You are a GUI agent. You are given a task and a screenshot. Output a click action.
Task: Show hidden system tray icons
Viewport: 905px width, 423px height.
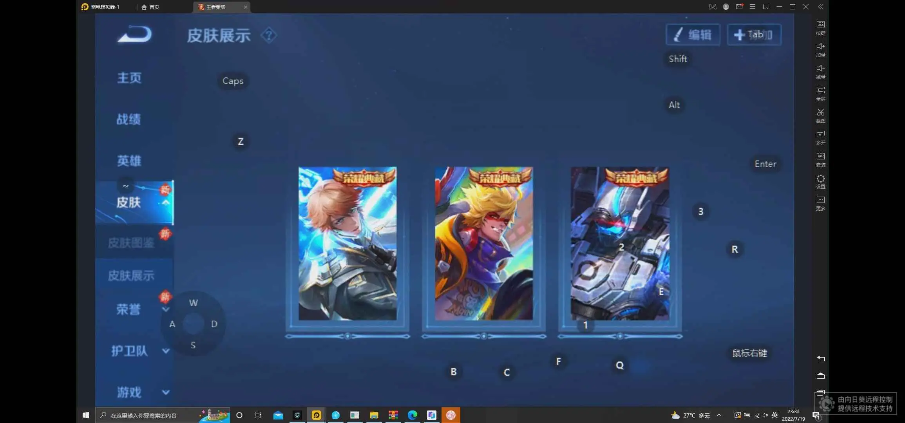719,415
